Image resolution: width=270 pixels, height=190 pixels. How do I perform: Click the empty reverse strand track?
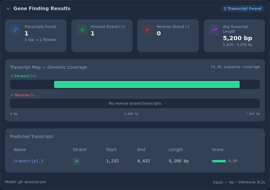point(135,103)
